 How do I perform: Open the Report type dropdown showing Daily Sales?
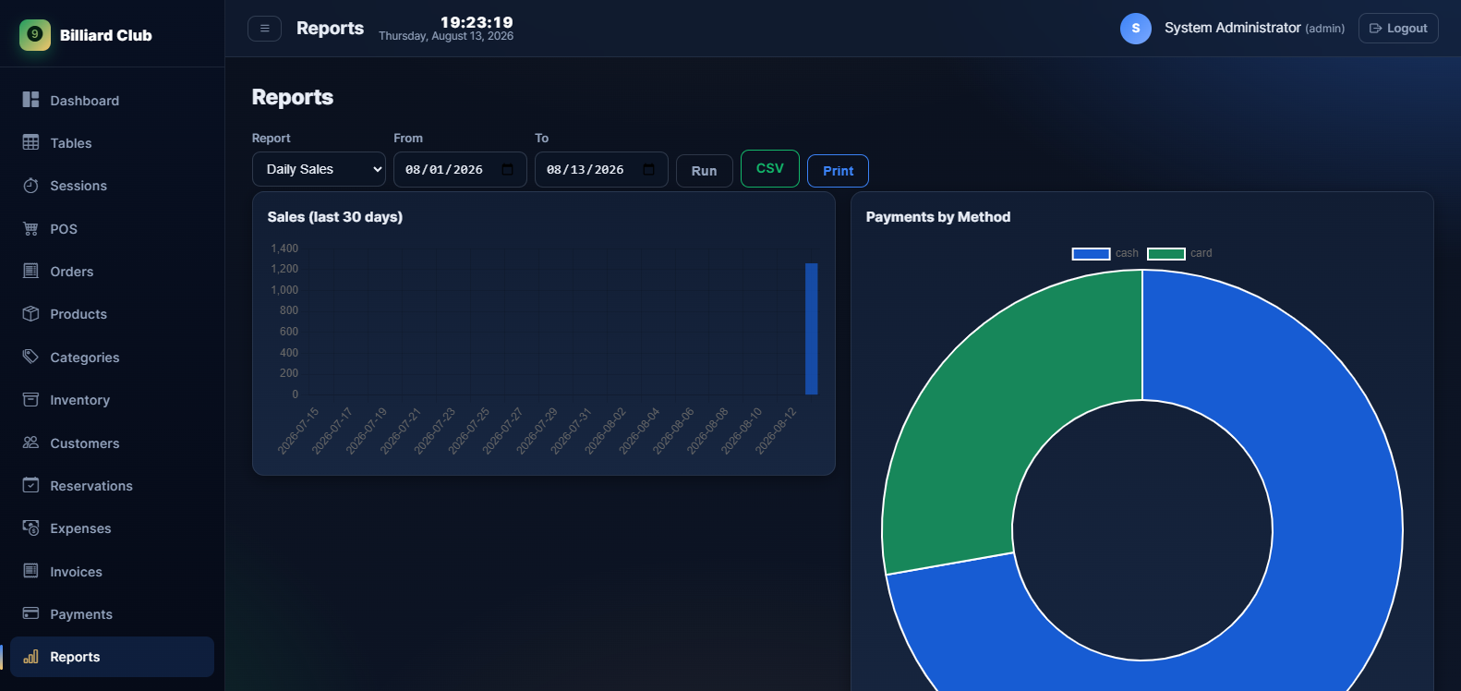pyautogui.click(x=319, y=169)
